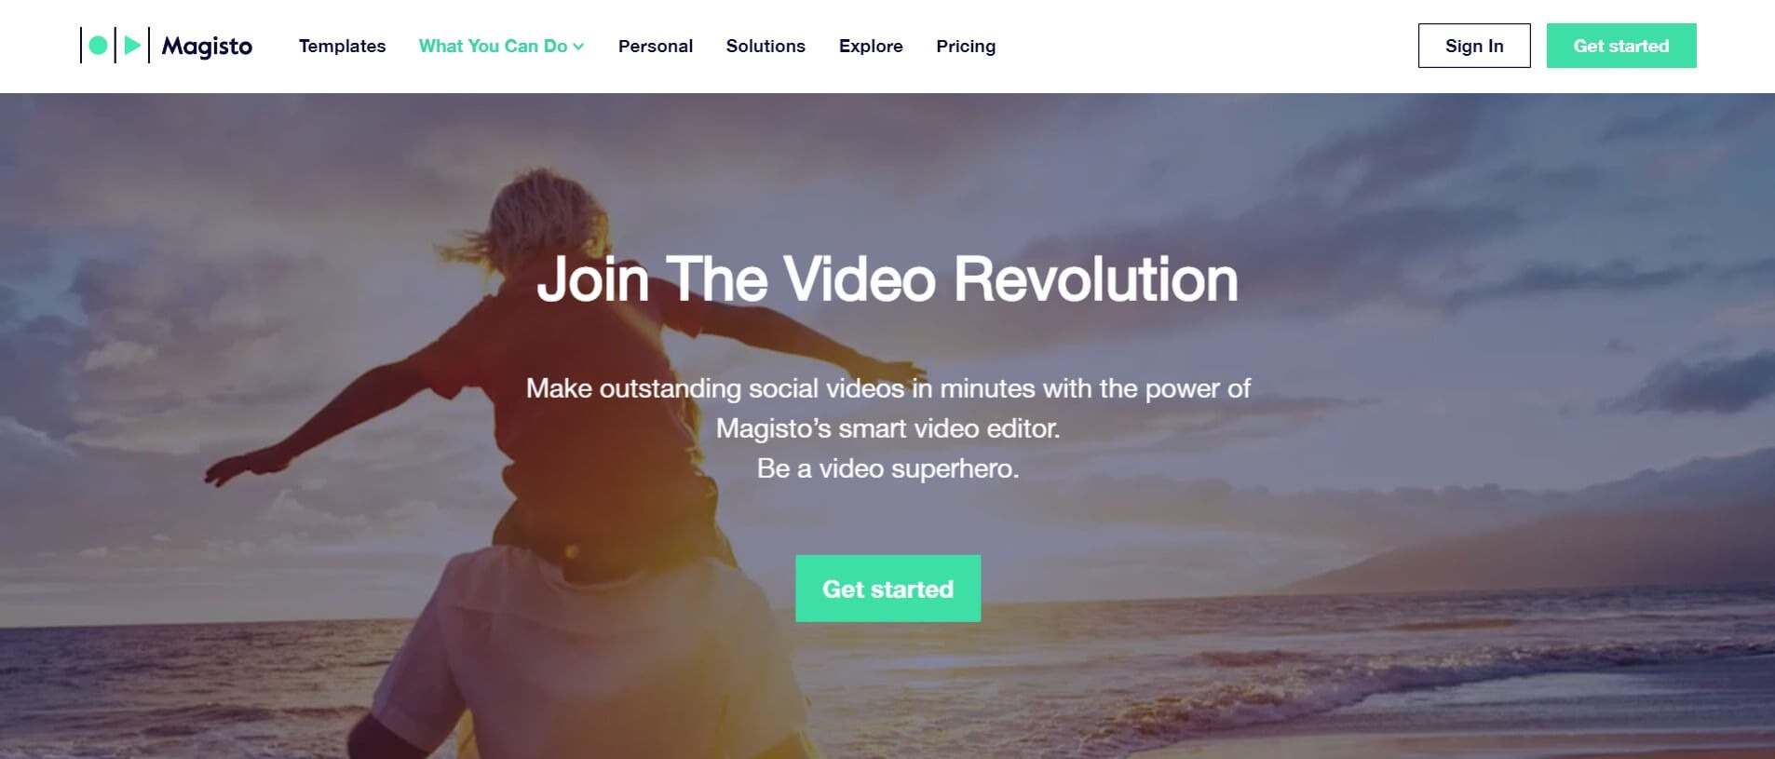Click the Be a video superhero tagline

(887, 468)
